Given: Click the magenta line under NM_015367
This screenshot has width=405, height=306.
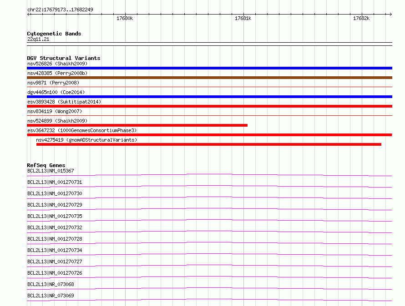Looking at the screenshot, I should 209,175.
